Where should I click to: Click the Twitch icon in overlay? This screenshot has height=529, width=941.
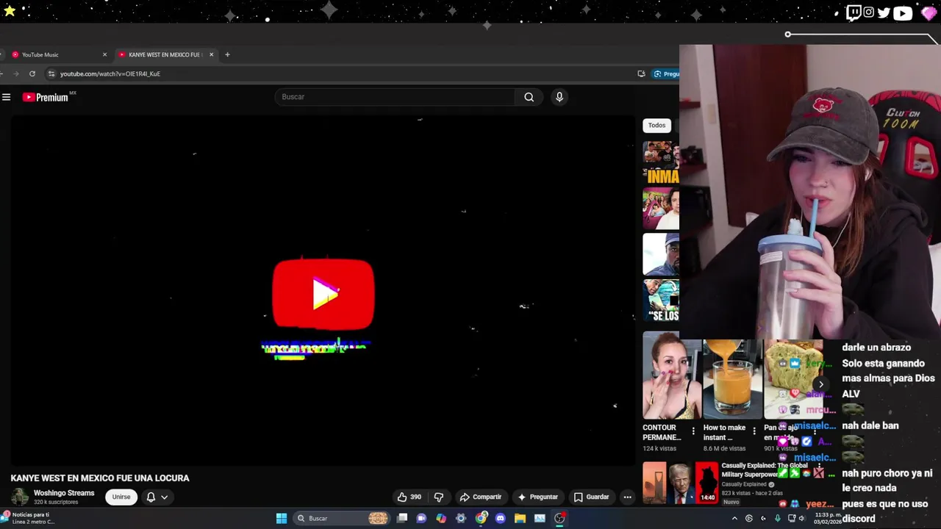(x=854, y=12)
